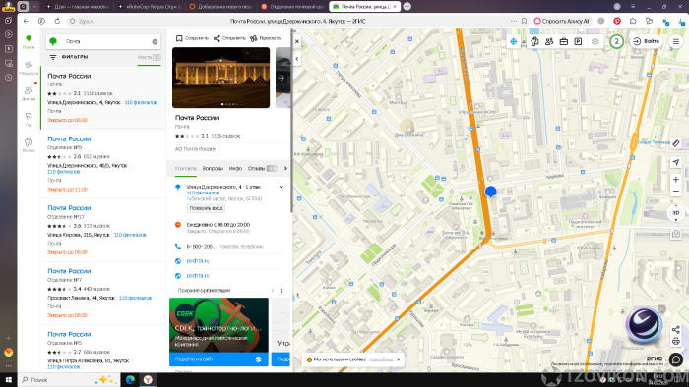Close the organization card with the X
The width and height of the screenshot is (689, 387).
[297, 41]
